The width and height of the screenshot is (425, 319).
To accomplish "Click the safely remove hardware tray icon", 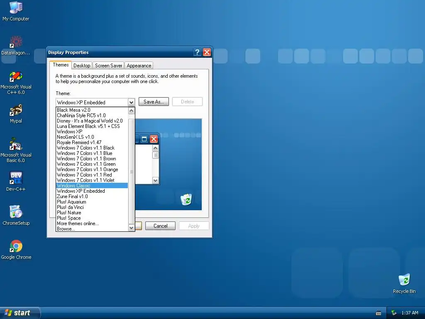I will click(x=394, y=313).
